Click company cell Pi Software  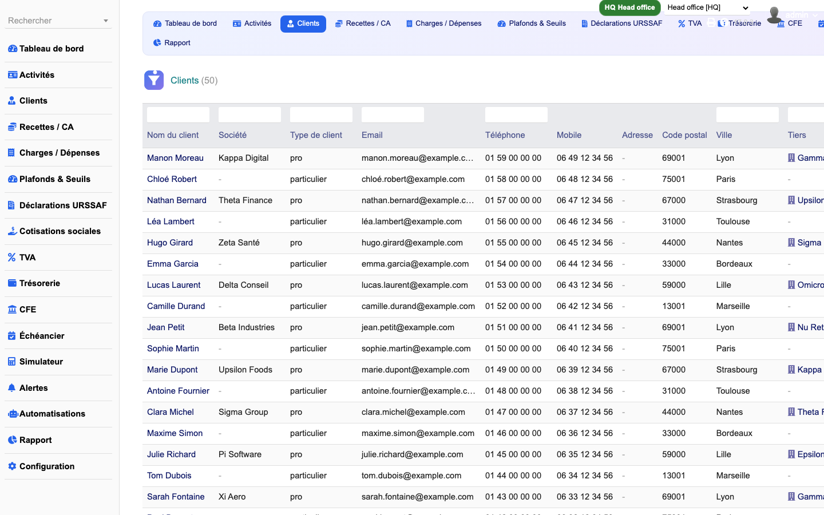[240, 454]
